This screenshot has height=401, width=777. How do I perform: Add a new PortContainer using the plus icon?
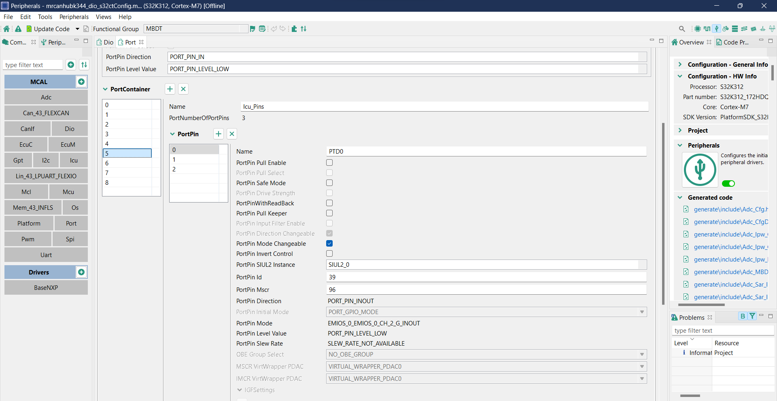[170, 89]
